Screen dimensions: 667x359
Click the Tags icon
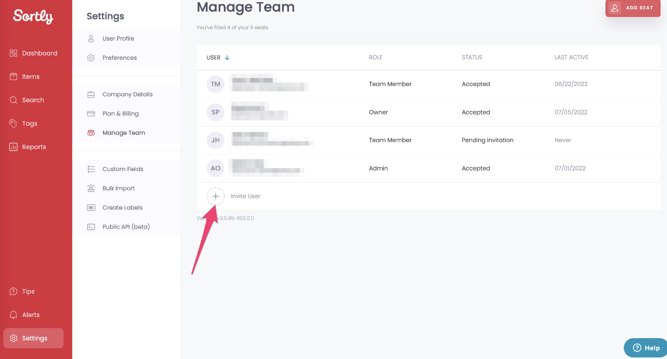(13, 123)
